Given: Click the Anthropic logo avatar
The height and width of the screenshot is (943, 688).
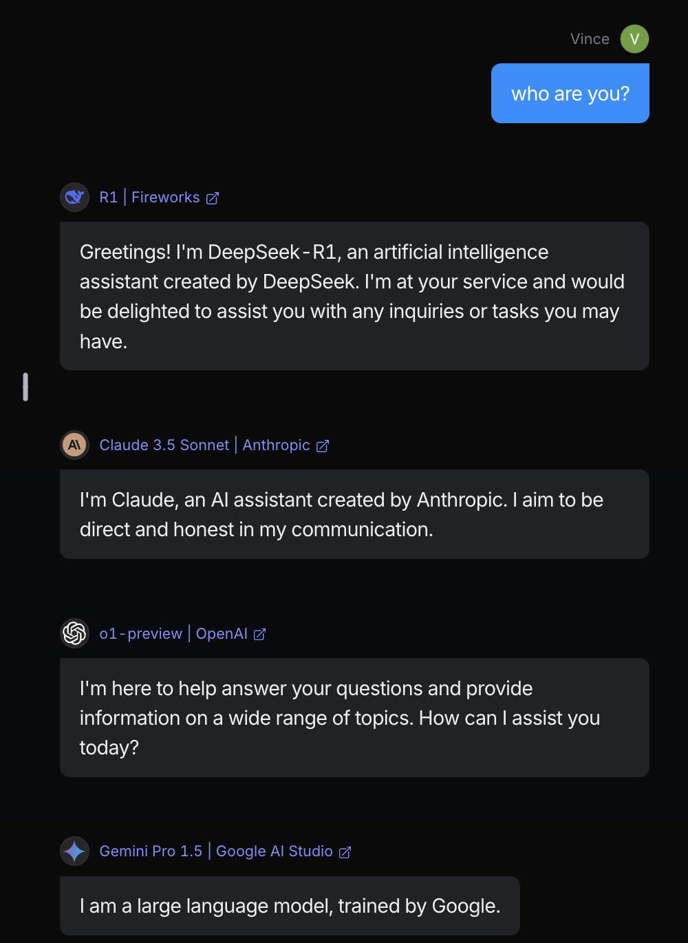Looking at the screenshot, I should 74,445.
